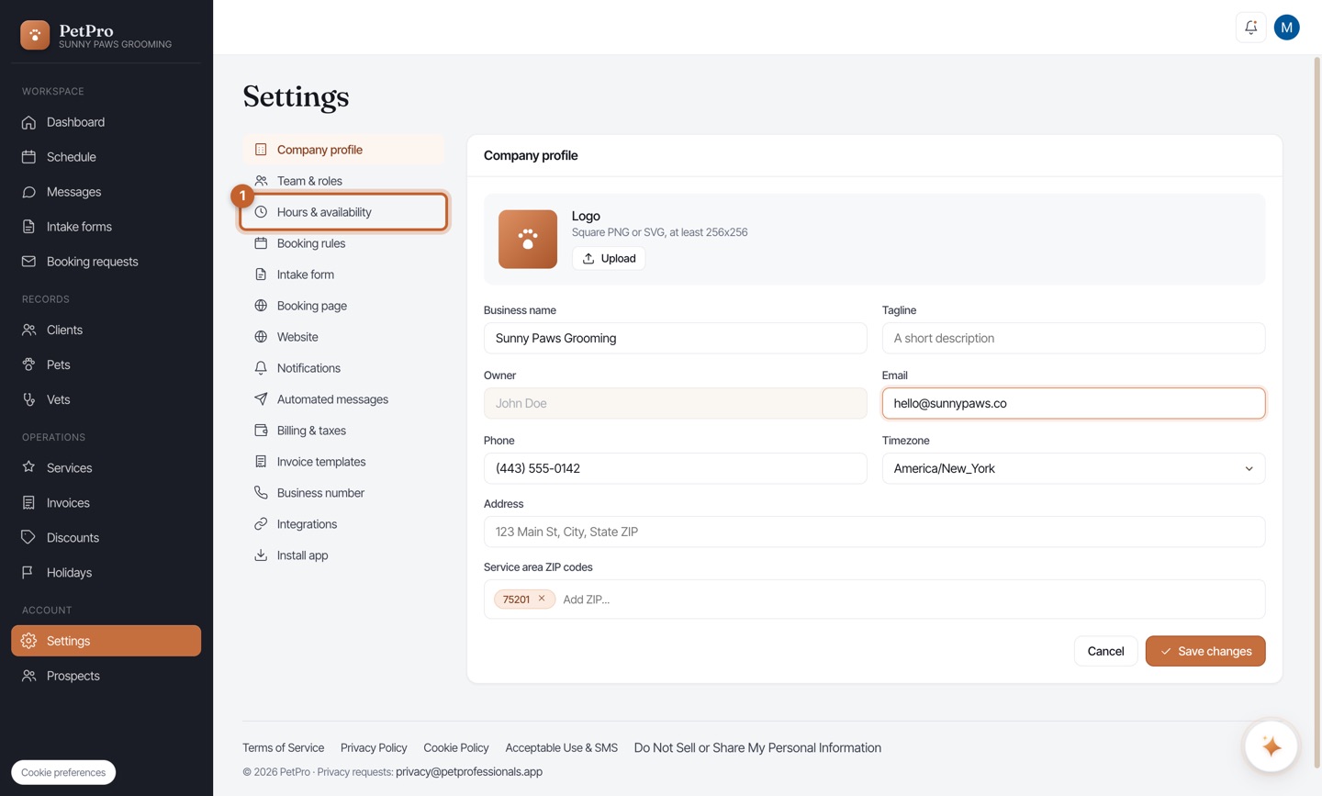Click the Clients people icon
The image size is (1322, 796).
(28, 330)
